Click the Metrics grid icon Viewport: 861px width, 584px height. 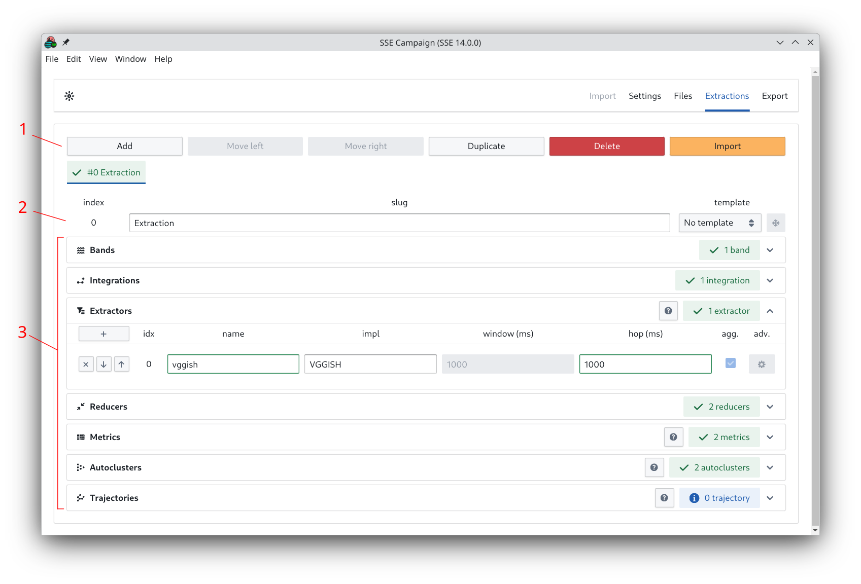pos(81,436)
